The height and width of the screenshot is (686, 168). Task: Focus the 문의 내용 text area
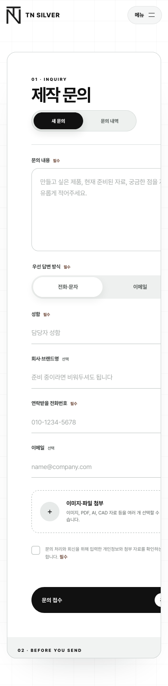pyautogui.click(x=96, y=210)
